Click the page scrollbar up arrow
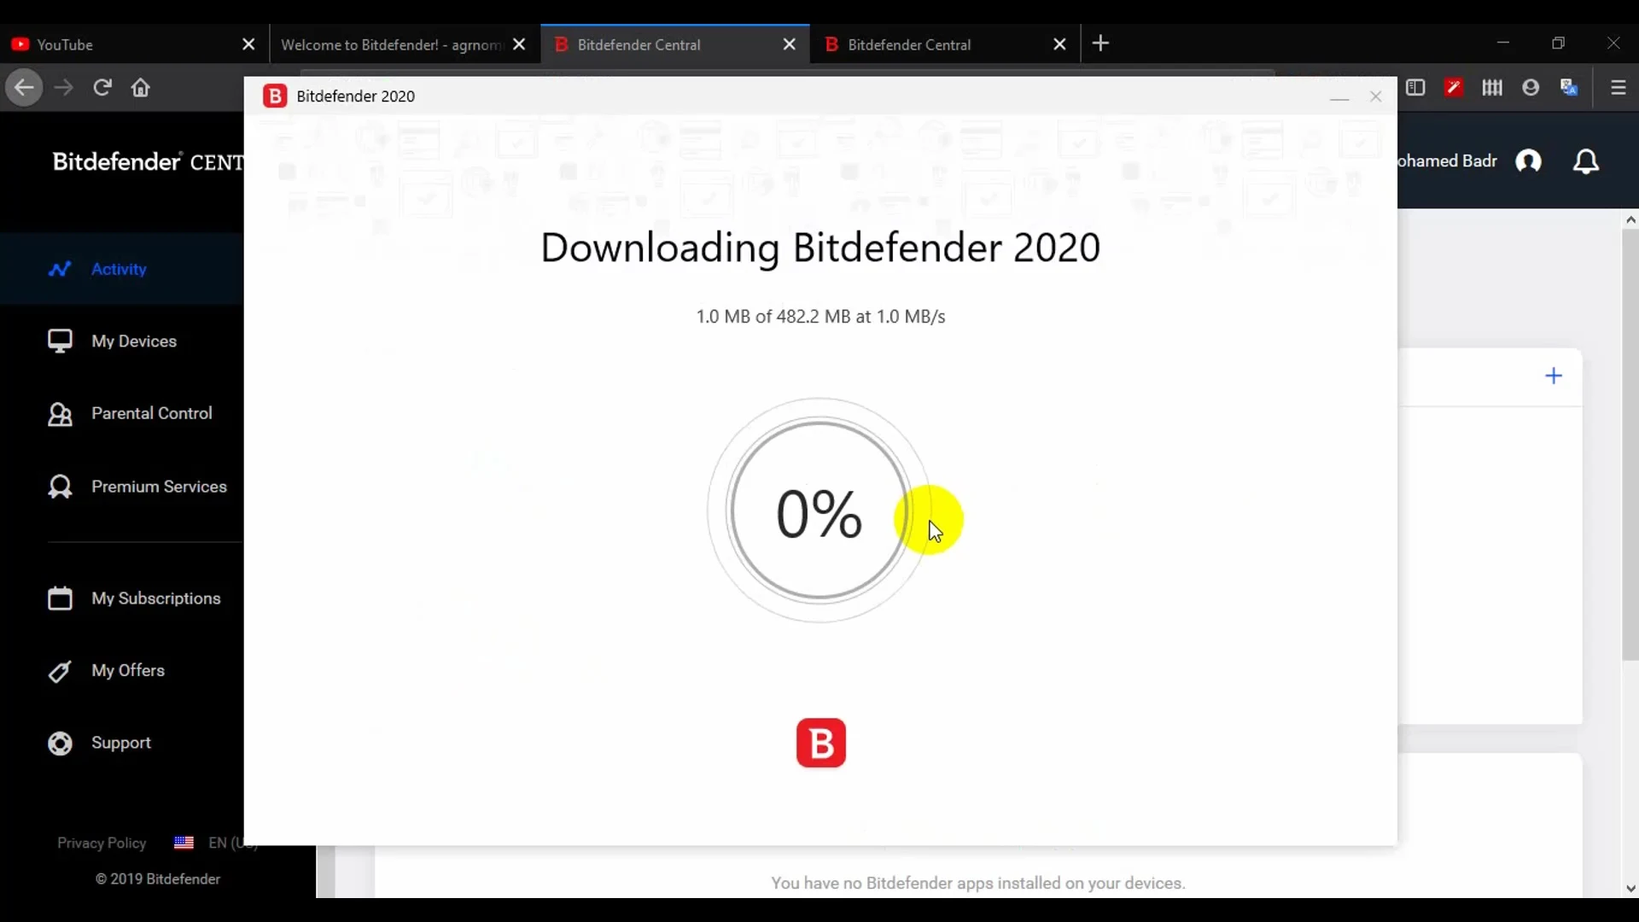Screen dimensions: 1639x922 (x=1630, y=220)
